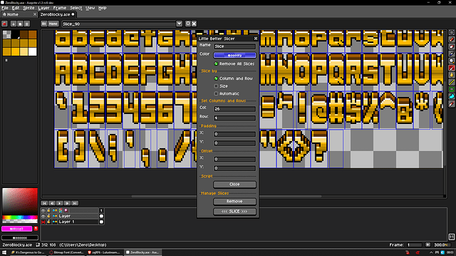
Task: Open the blue slice Color picker button
Action: click(235, 55)
